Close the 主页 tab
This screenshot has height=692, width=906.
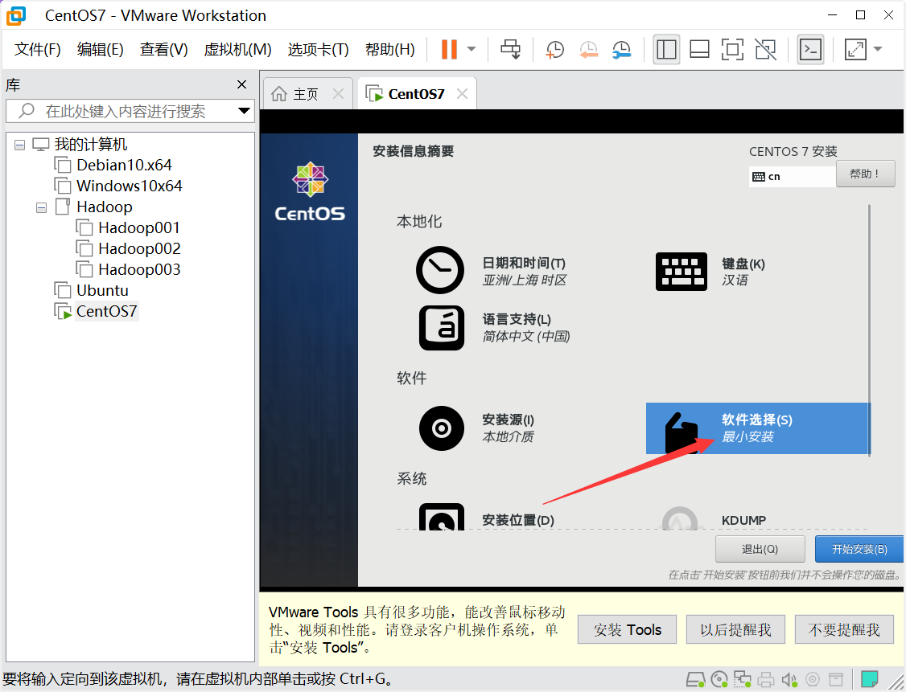[339, 93]
